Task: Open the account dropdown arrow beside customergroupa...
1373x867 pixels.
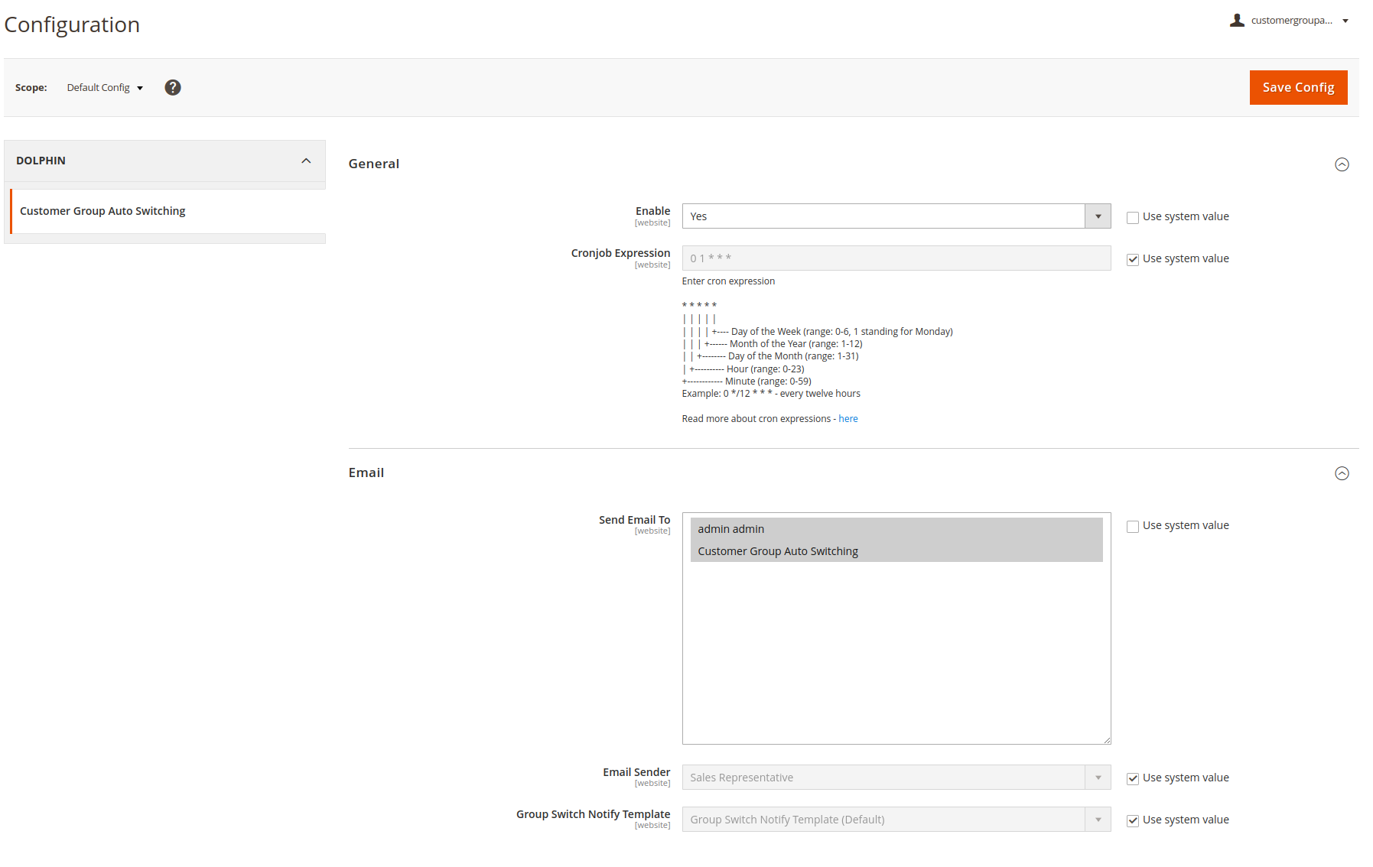Action: coord(1346,21)
